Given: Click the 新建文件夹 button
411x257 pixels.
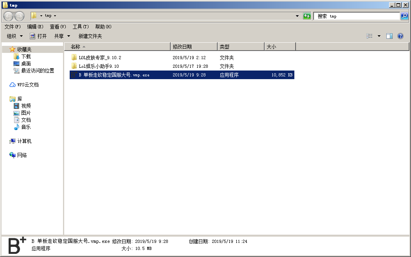Looking at the screenshot, I should (90, 36).
